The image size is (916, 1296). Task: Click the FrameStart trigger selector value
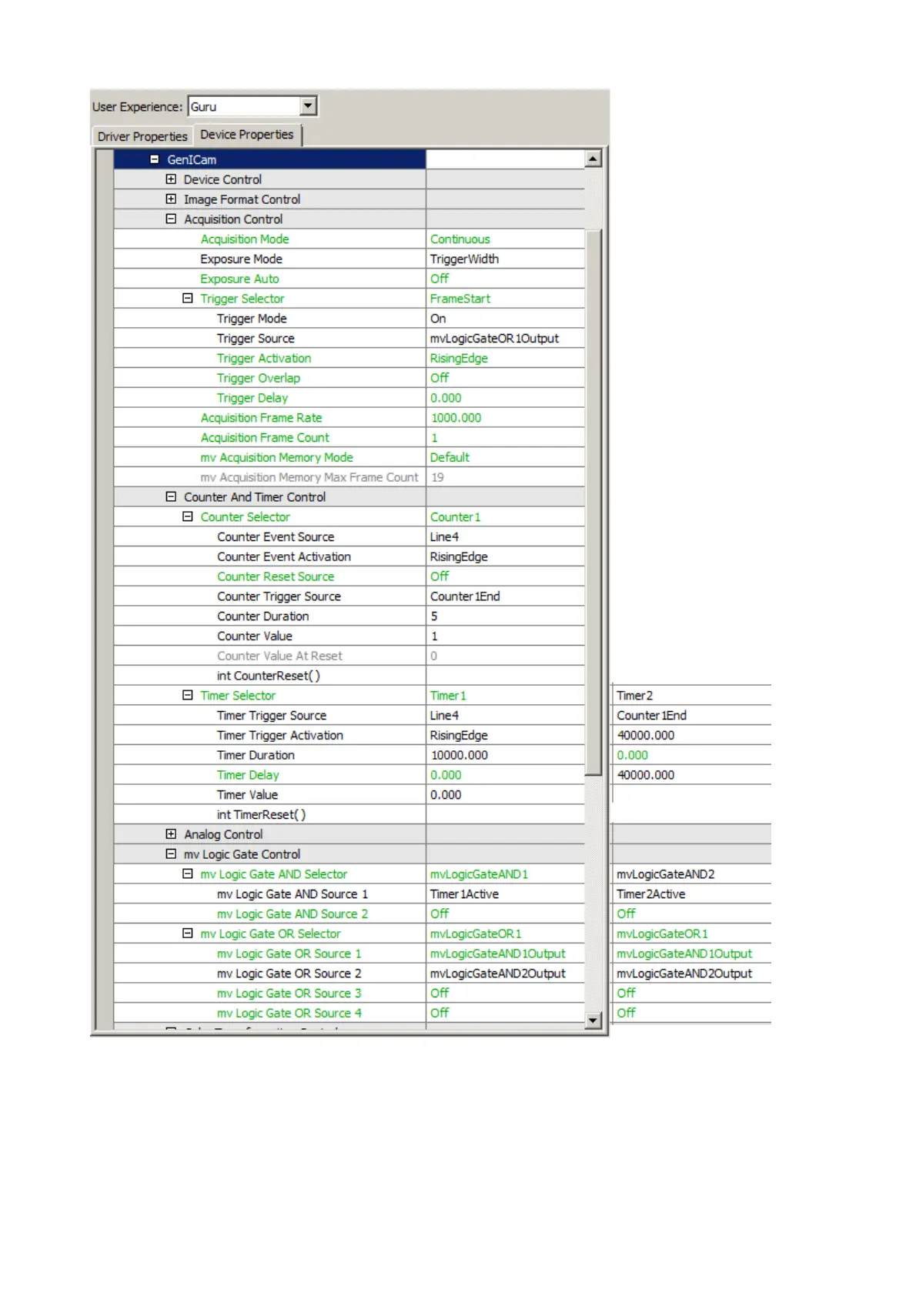tap(460, 299)
